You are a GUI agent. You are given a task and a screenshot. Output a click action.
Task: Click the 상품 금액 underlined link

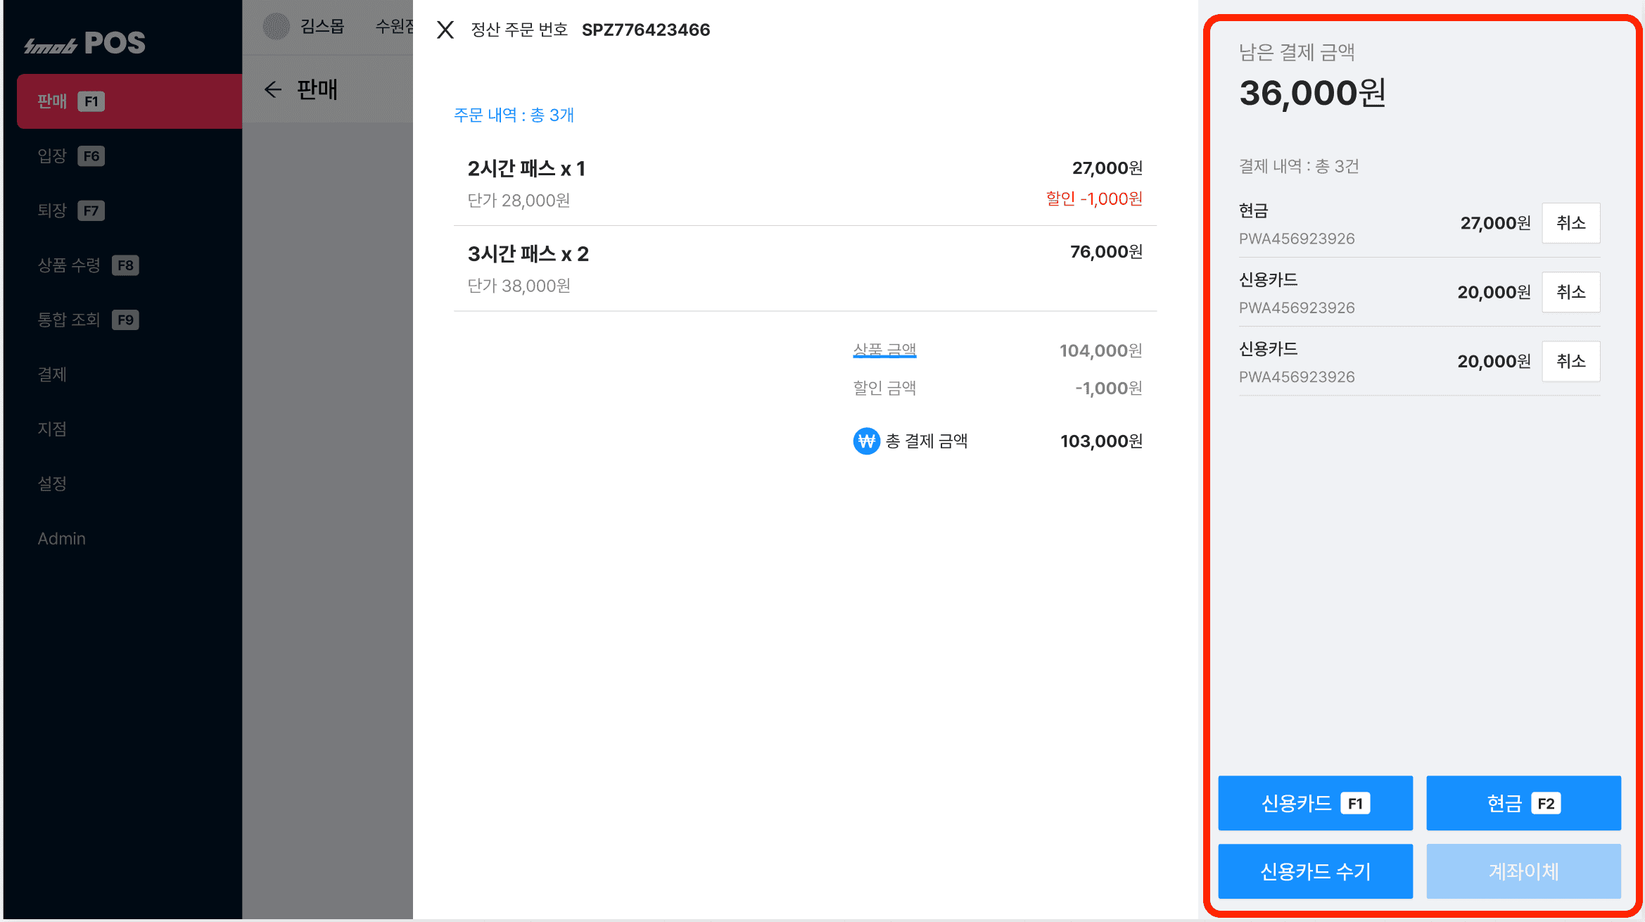pos(884,350)
